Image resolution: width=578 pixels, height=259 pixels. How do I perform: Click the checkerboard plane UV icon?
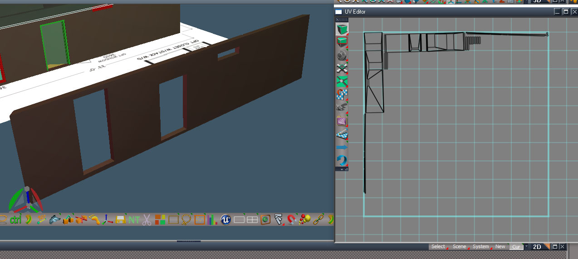(342, 134)
